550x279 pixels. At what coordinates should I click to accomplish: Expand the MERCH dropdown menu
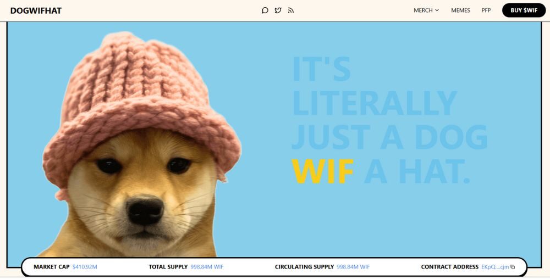pyautogui.click(x=426, y=10)
